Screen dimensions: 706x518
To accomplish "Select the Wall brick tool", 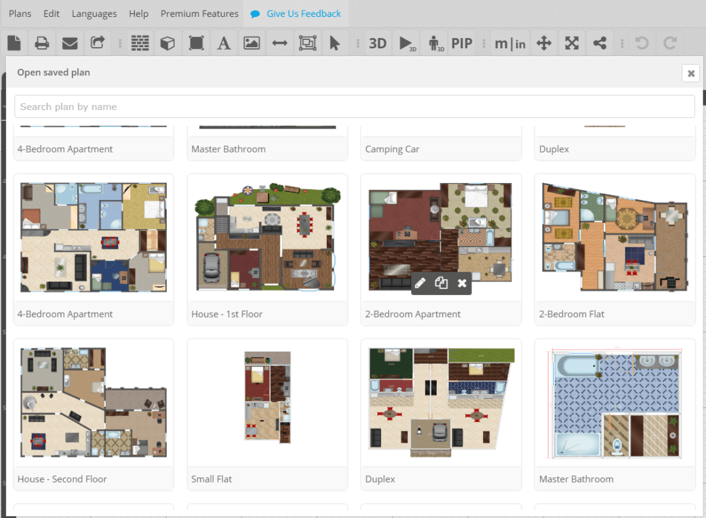I will (140, 43).
